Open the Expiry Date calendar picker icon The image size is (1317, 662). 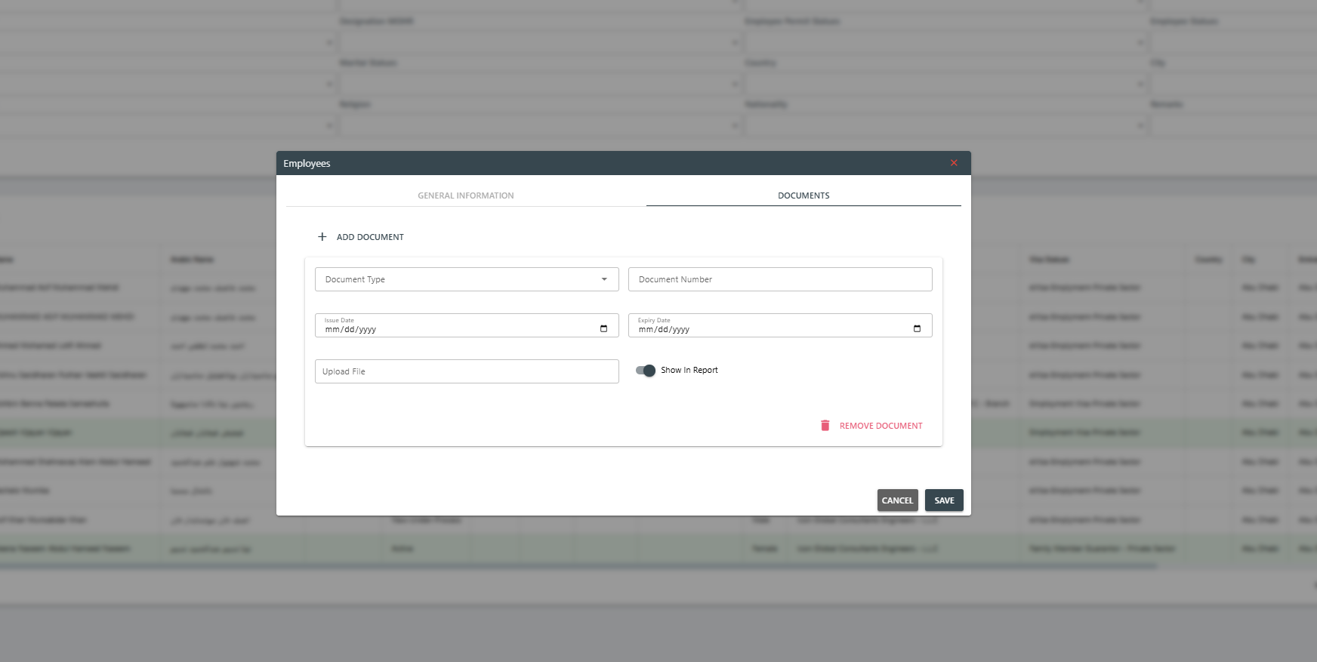pyautogui.click(x=917, y=328)
